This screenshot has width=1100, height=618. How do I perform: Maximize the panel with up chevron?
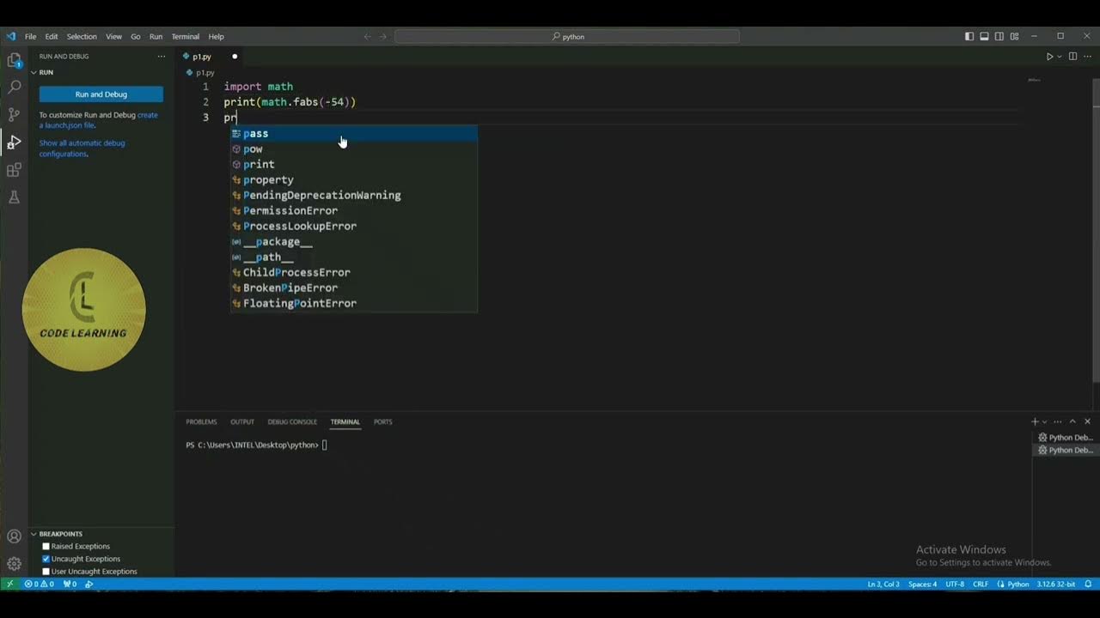click(x=1072, y=421)
